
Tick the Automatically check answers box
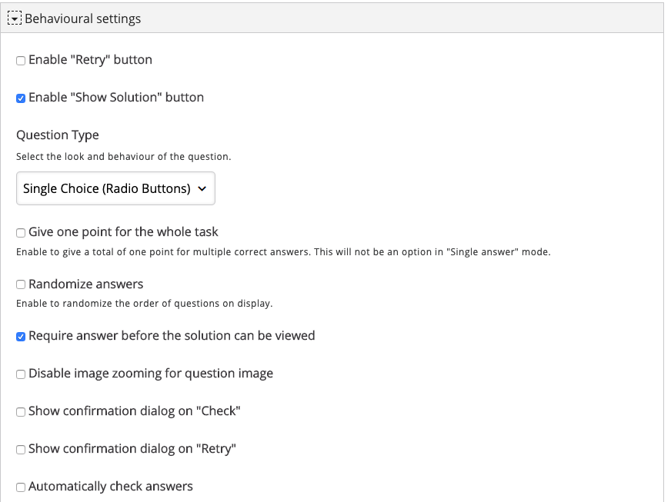pos(21,487)
